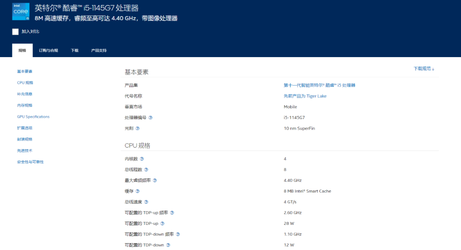Click the 1.10 GHz value
461x250 pixels.
292,234
